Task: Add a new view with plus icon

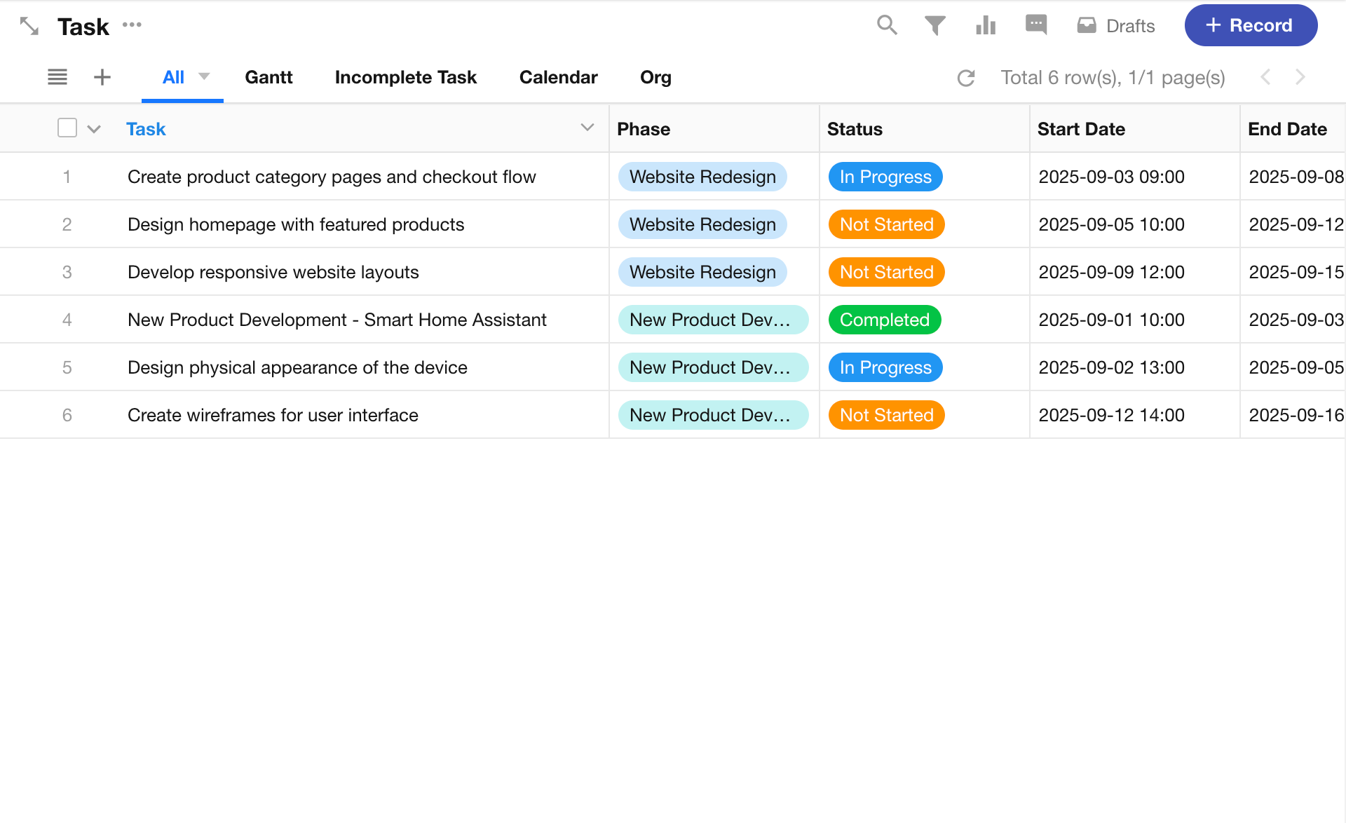Action: click(102, 77)
